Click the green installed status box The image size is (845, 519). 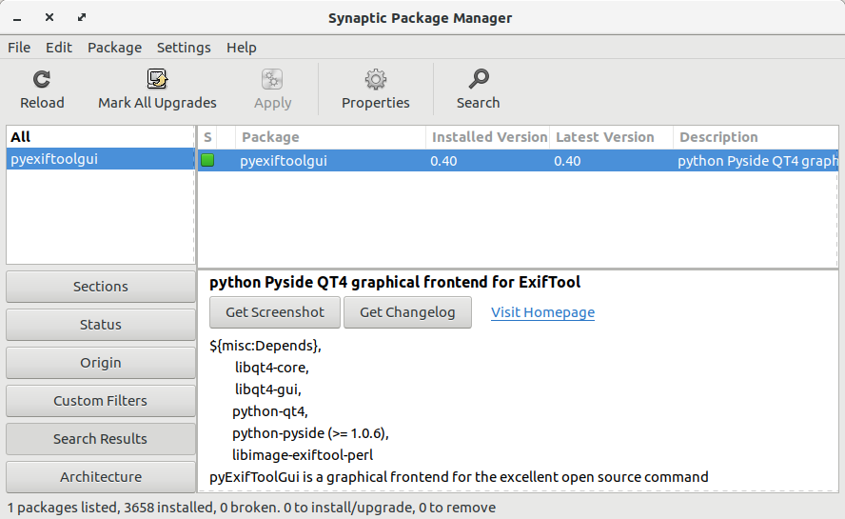click(x=207, y=160)
